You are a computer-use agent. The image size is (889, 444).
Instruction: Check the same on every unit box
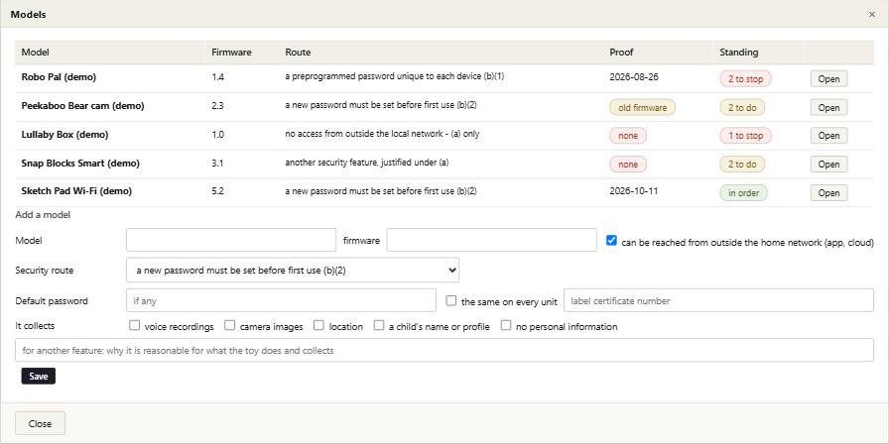[x=450, y=300]
